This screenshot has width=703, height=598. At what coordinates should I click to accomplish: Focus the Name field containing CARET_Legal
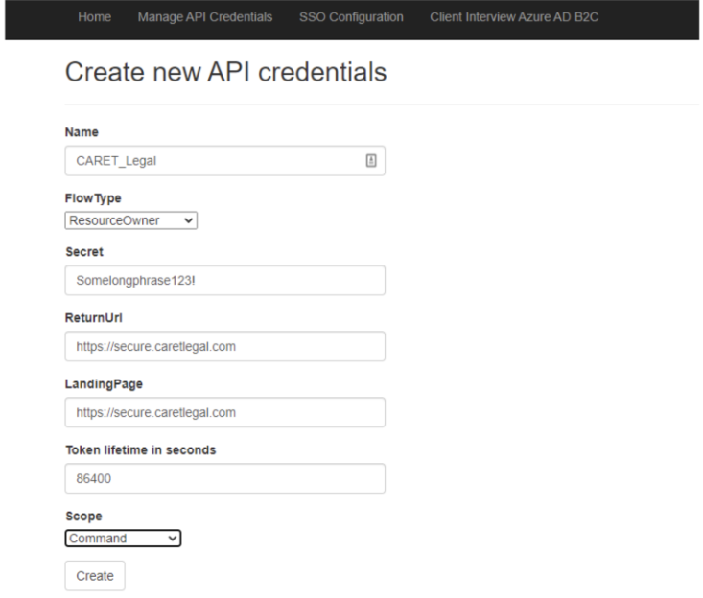(x=225, y=160)
